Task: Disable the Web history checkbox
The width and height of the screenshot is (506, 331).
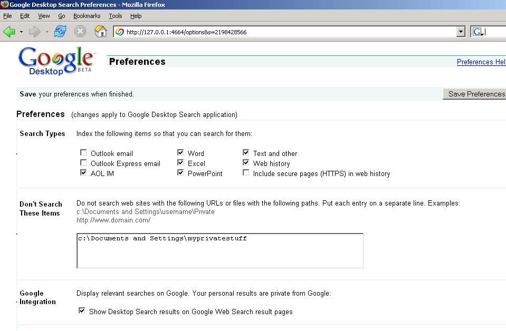Action: click(x=246, y=162)
